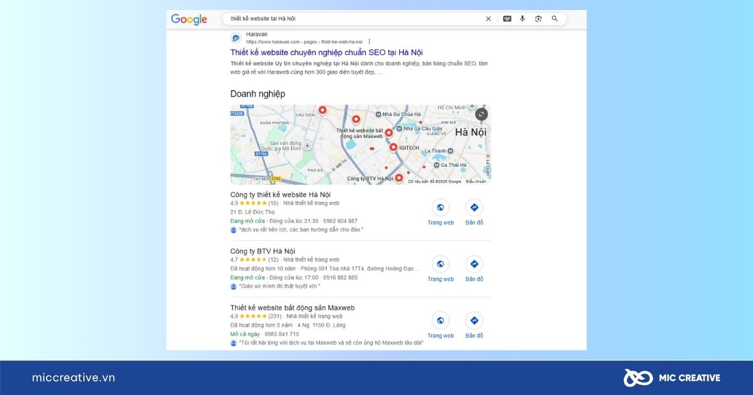
Task: Click the map thumbnail of Hà Nội businesses
Action: [360, 145]
